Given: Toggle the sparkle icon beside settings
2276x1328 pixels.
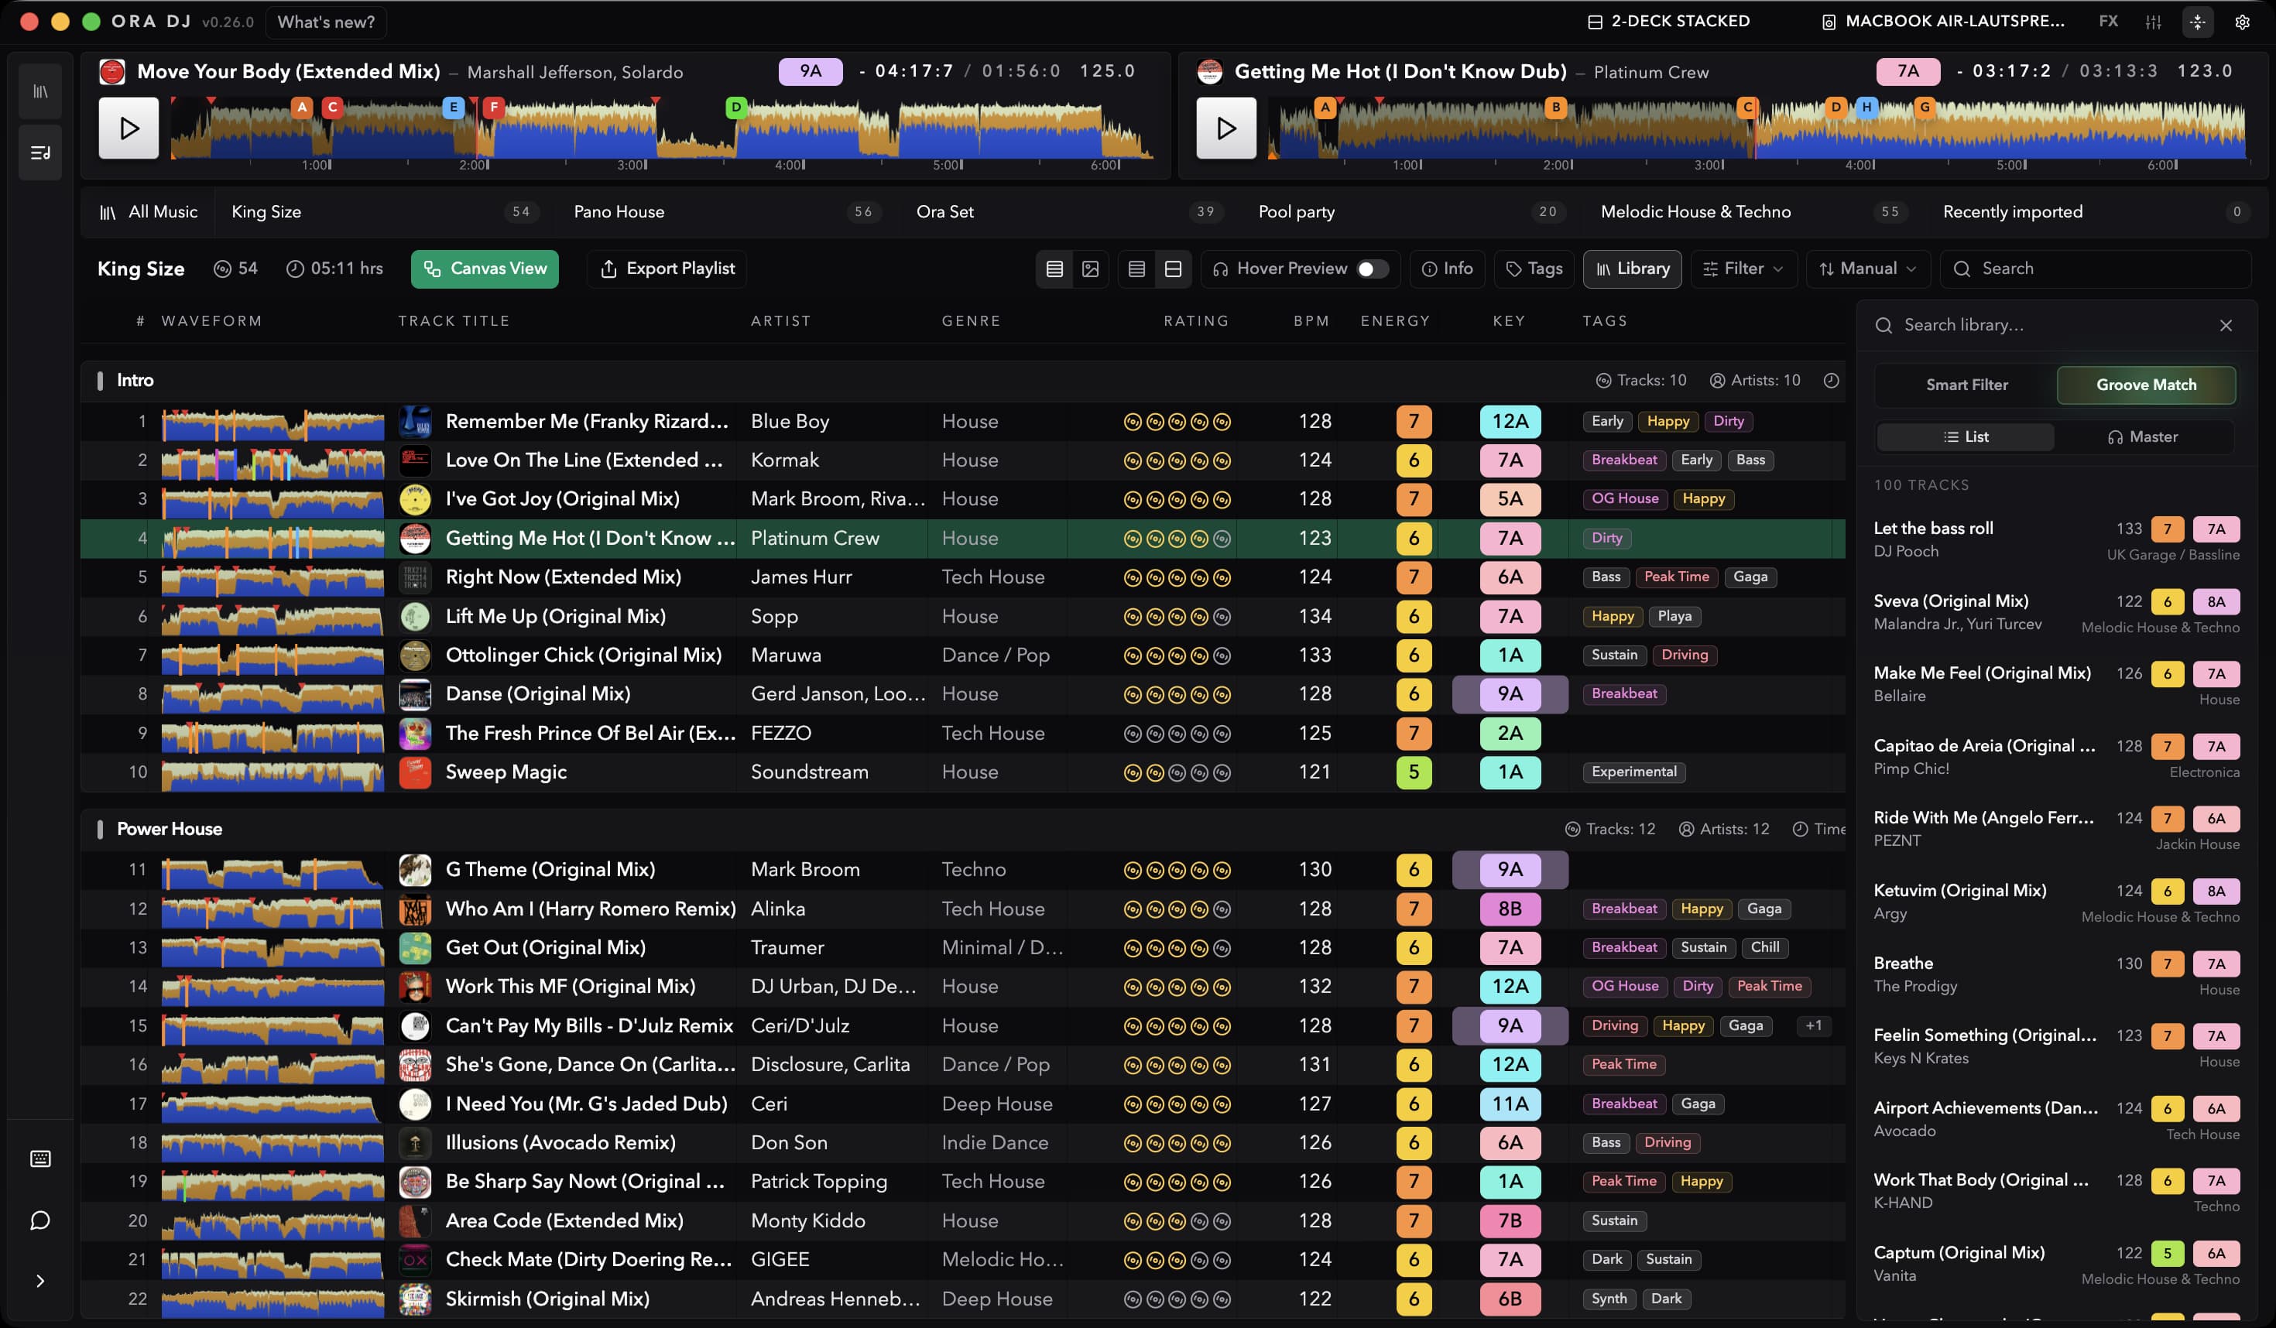Looking at the screenshot, I should tap(2197, 22).
